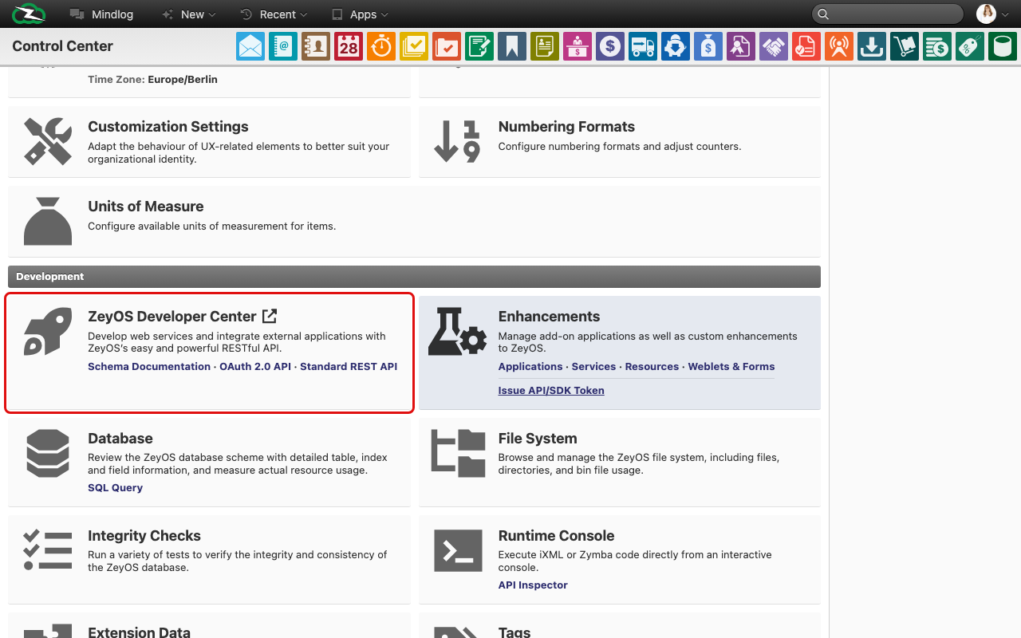
Task: Click the search field in top bar
Action: coord(888,14)
